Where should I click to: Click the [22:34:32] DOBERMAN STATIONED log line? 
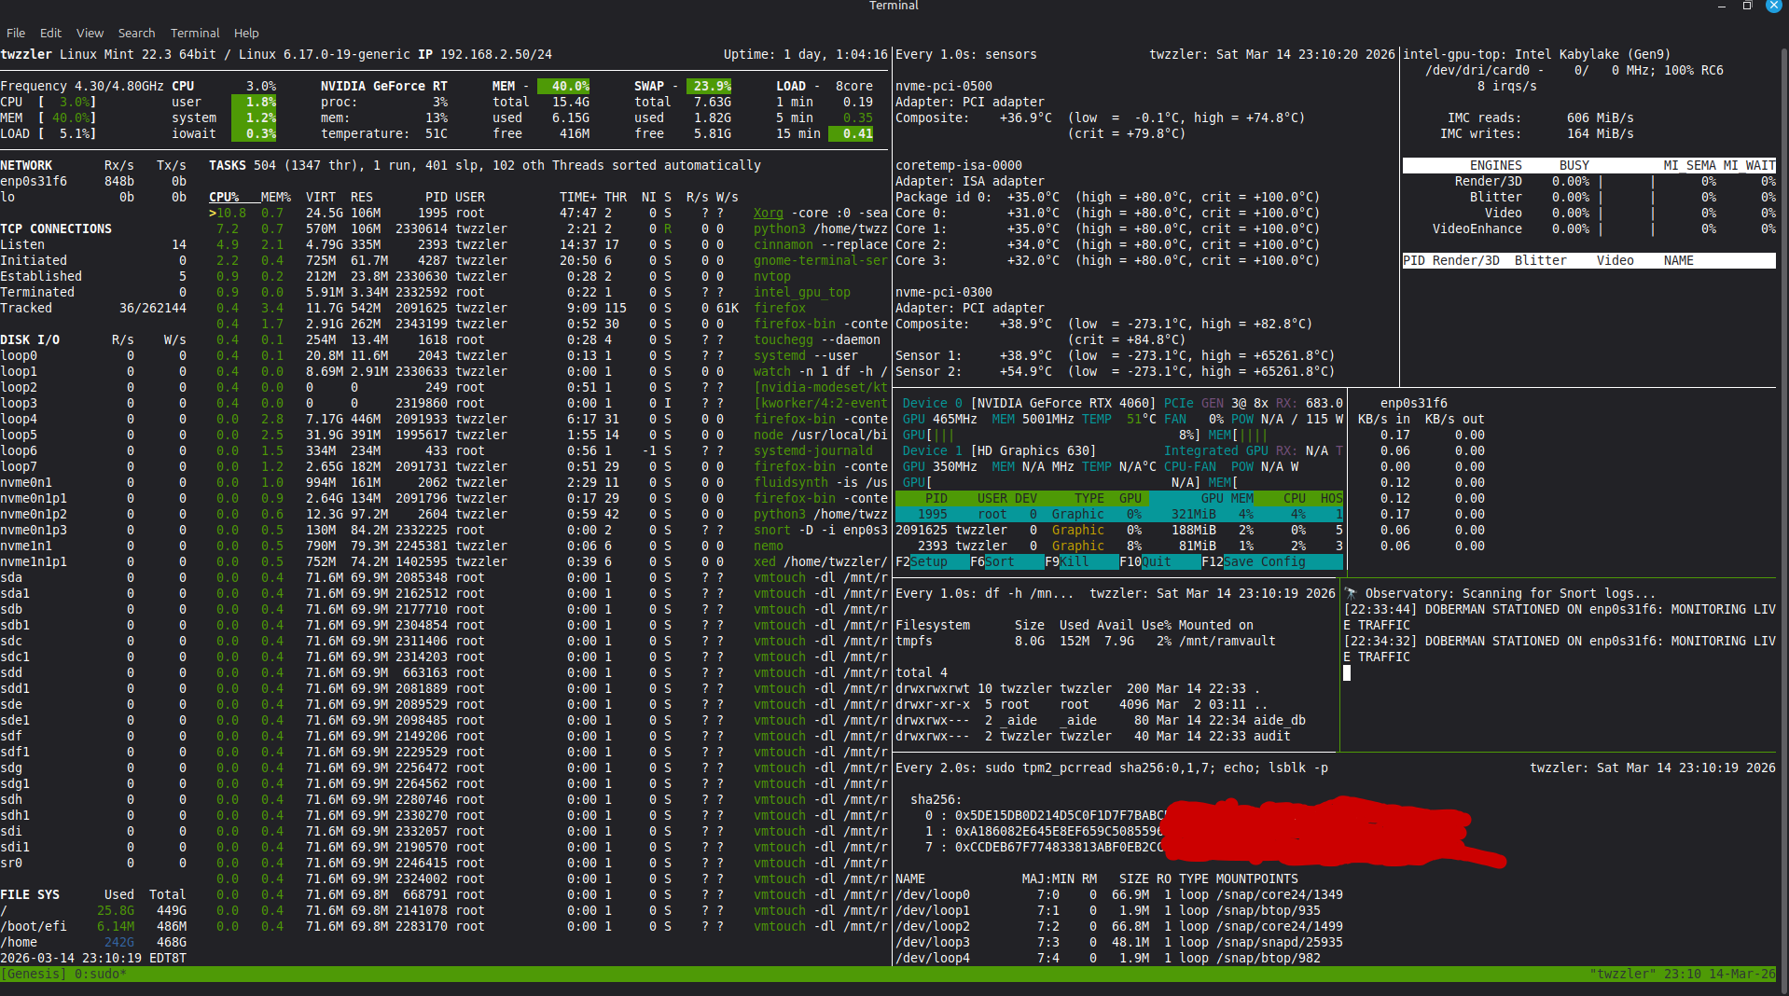click(1560, 648)
